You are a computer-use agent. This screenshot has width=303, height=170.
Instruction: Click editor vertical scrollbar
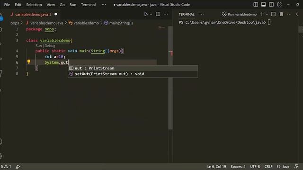click(x=170, y=77)
